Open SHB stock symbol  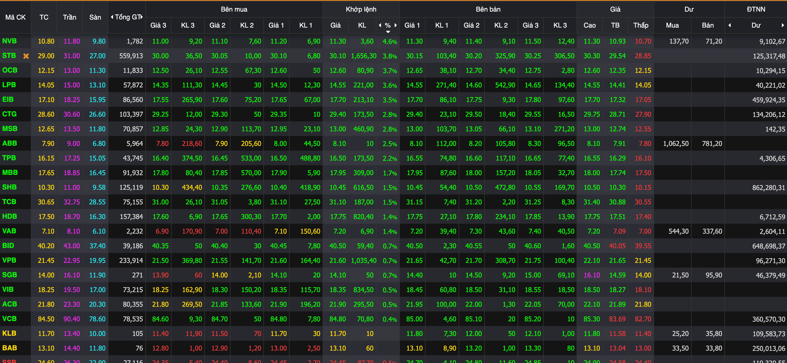point(9,187)
